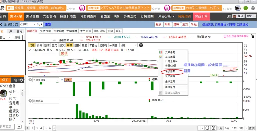Open the green chat bubble icon
257x131 pixels.
pyautogui.click(x=246, y=8)
